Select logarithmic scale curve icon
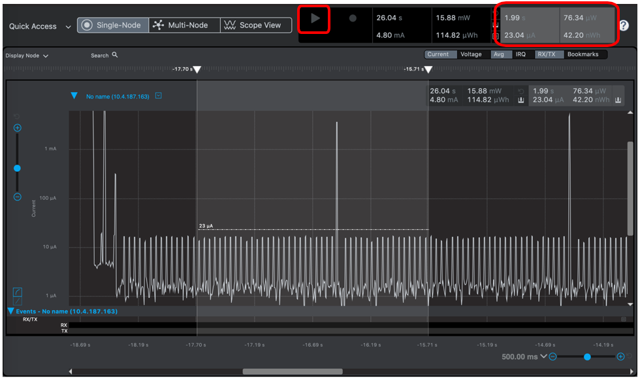 click(18, 292)
